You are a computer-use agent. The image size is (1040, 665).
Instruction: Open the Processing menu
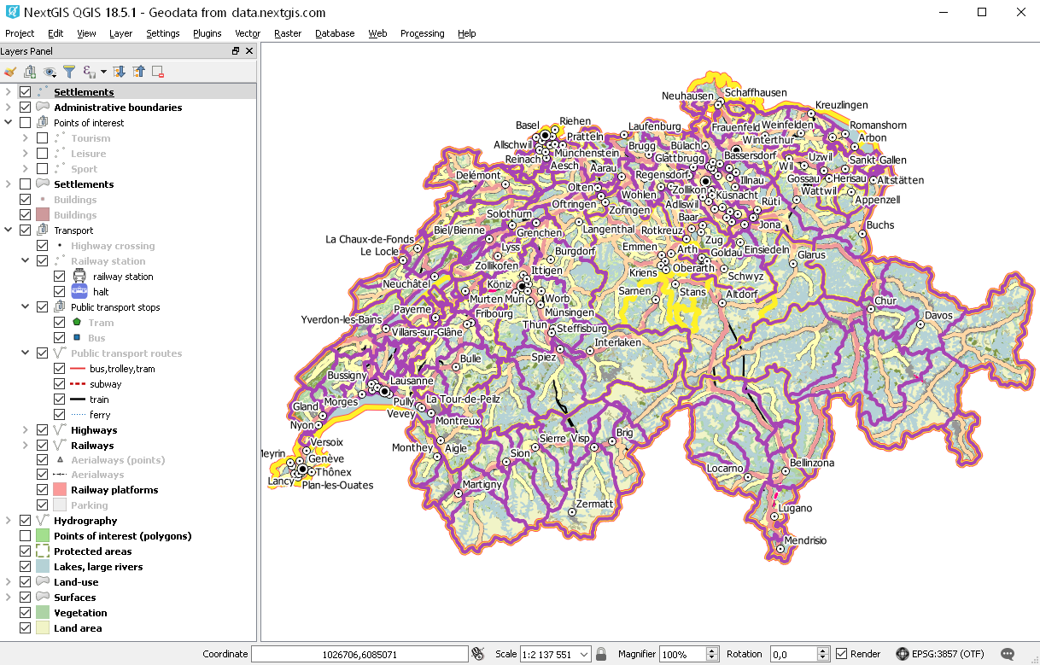(422, 33)
